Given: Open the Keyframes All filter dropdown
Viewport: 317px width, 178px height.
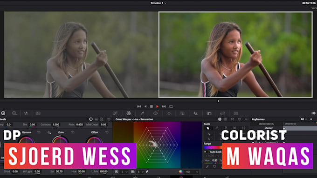Looking at the screenshot, I should click(x=303, y=119).
